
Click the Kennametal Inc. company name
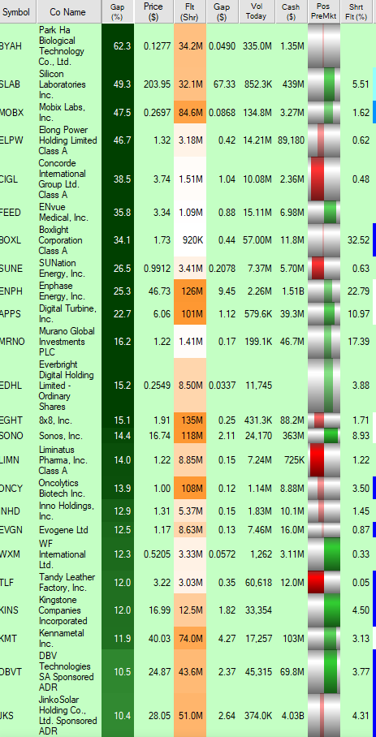point(62,638)
